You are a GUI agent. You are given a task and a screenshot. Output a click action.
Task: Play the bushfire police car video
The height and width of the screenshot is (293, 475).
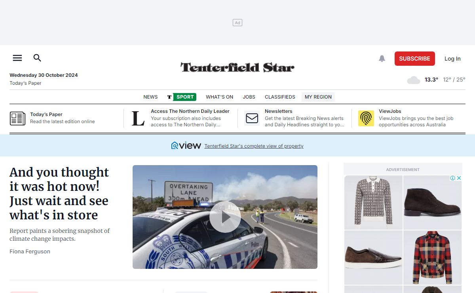[225, 217]
